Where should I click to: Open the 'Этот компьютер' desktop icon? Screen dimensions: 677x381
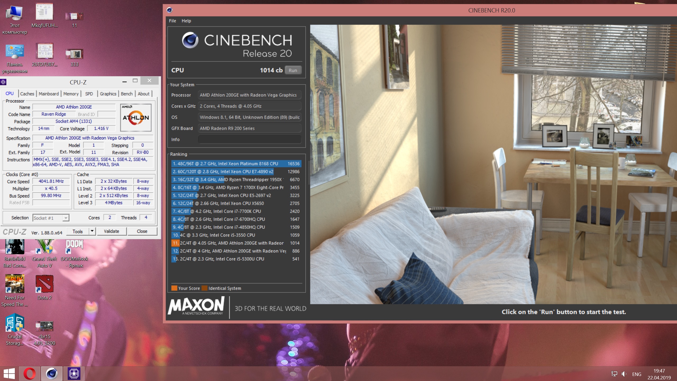(15, 20)
